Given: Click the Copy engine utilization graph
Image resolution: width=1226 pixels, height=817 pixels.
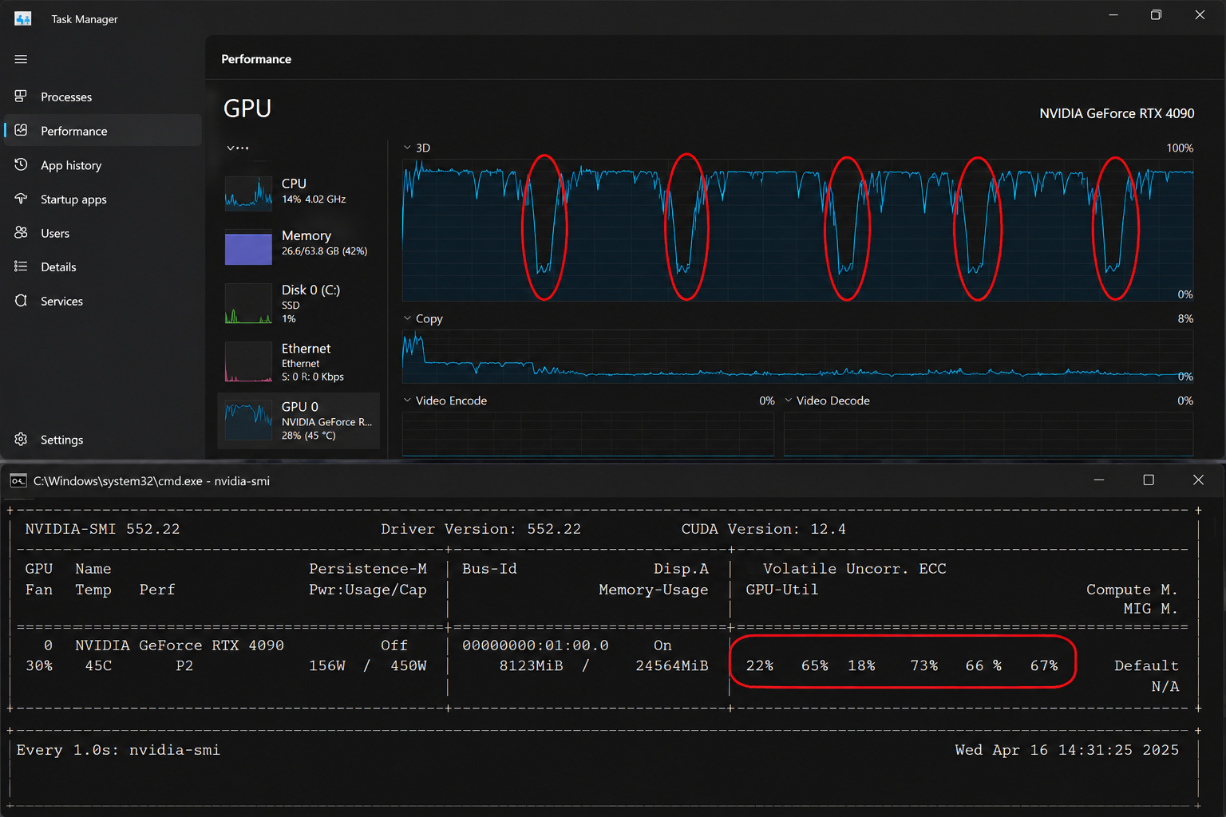Looking at the screenshot, I should click(798, 357).
